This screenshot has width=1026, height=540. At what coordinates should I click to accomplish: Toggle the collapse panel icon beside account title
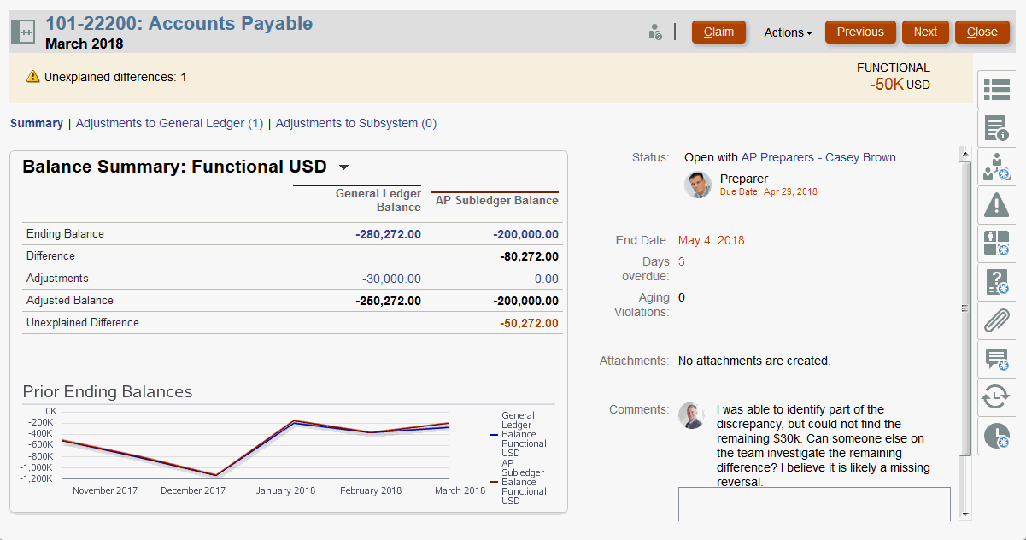[x=22, y=32]
